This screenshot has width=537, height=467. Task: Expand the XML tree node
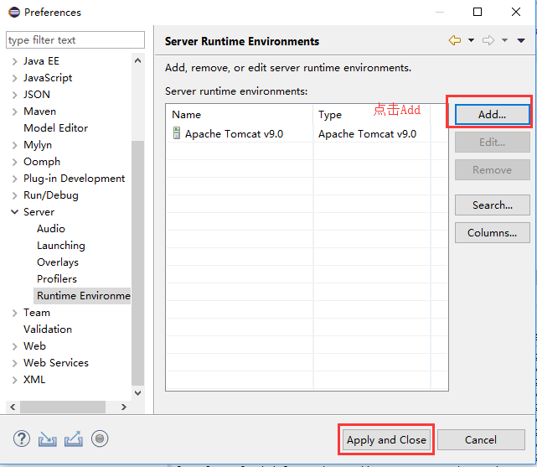click(x=14, y=380)
